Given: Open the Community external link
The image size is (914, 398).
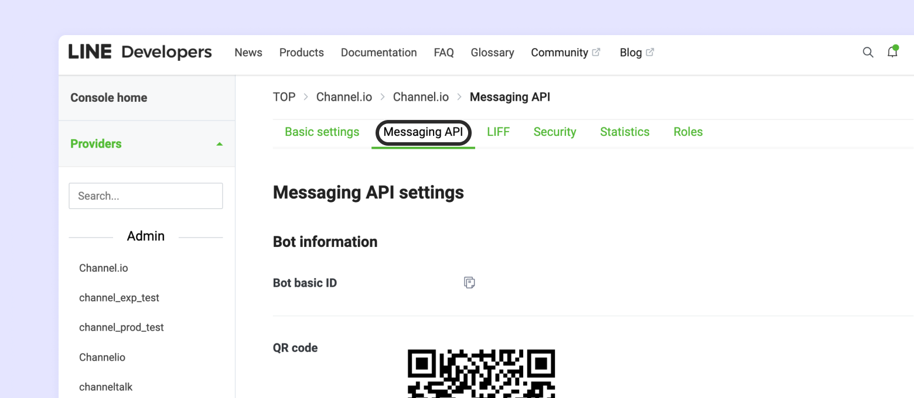Looking at the screenshot, I should pos(566,53).
